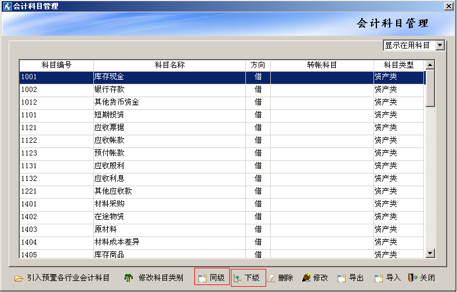Image resolution: width=457 pixels, height=292 pixels.
Task: Click the scrollbar down arrow
Action: [430, 253]
